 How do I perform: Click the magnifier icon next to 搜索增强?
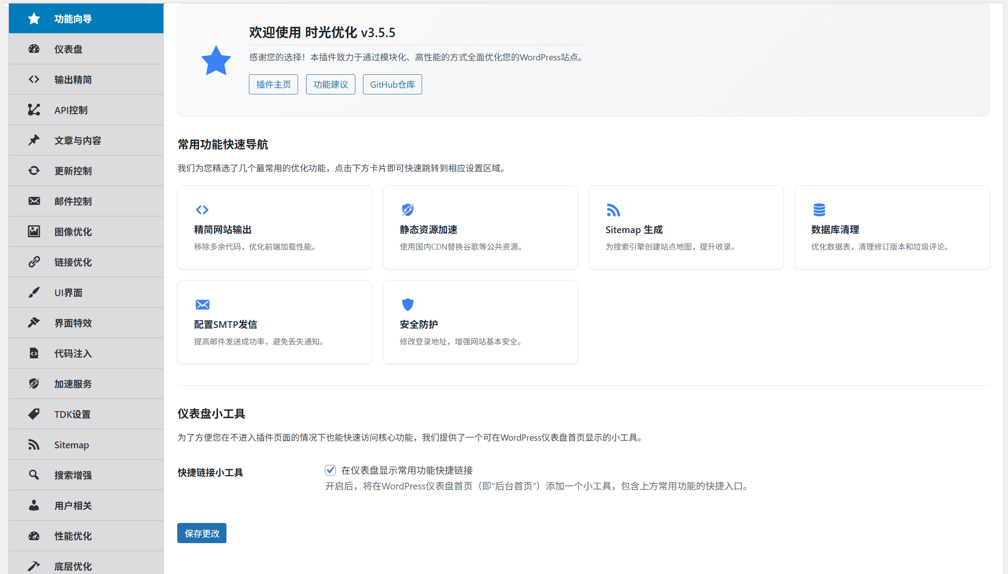pos(34,475)
